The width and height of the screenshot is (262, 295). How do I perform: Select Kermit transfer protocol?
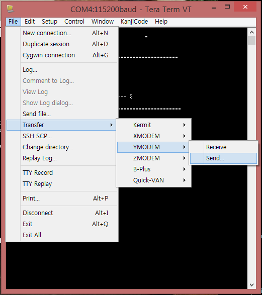pos(153,125)
